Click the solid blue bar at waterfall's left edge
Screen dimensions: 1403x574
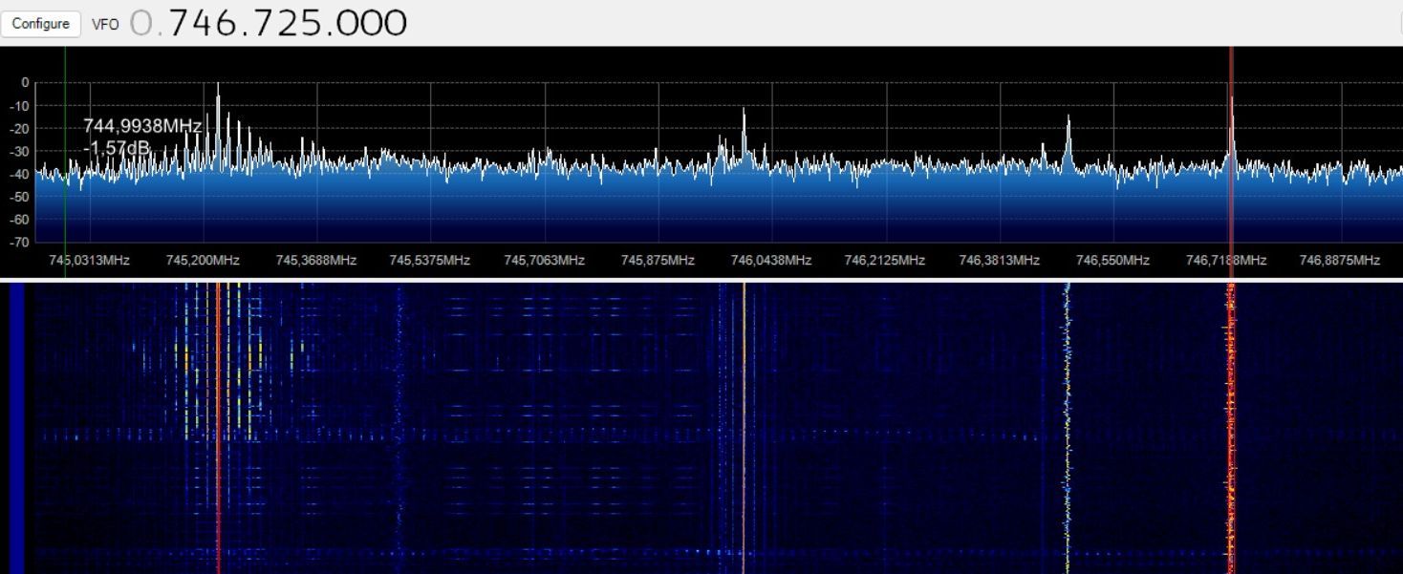[x=16, y=428]
